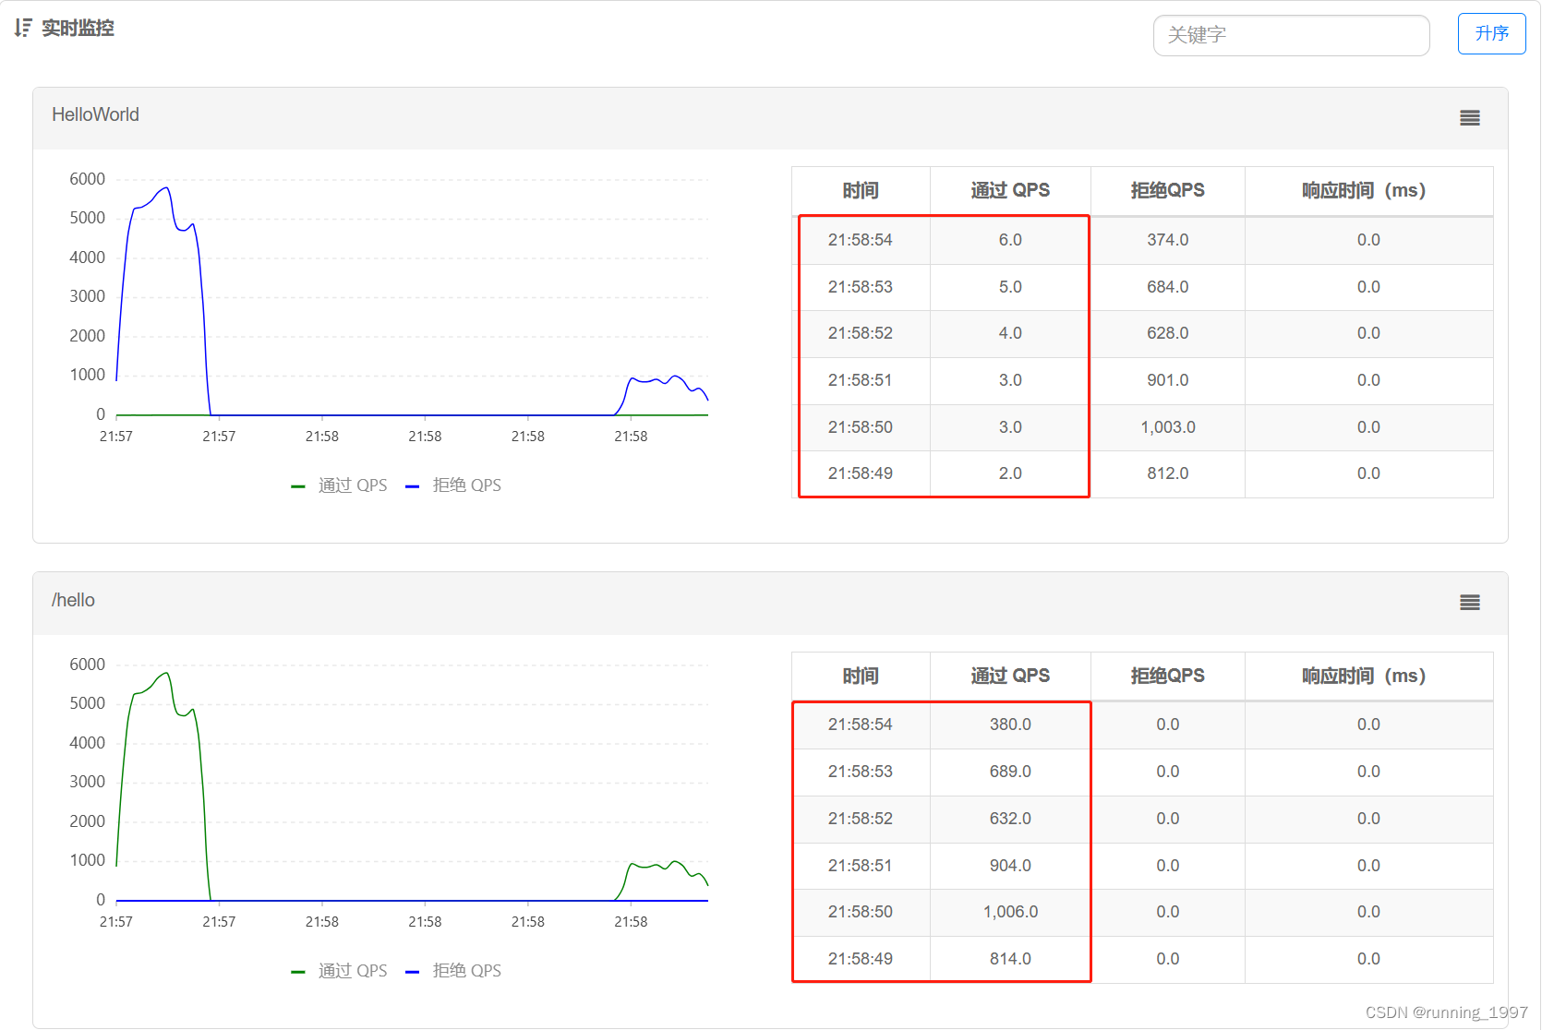Open the /hello chart hamburger menu
1542x1030 pixels.
click(1470, 602)
